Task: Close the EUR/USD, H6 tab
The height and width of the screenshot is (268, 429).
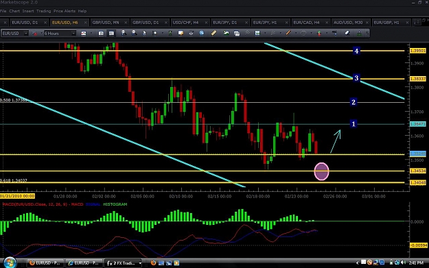Action: click(86, 23)
